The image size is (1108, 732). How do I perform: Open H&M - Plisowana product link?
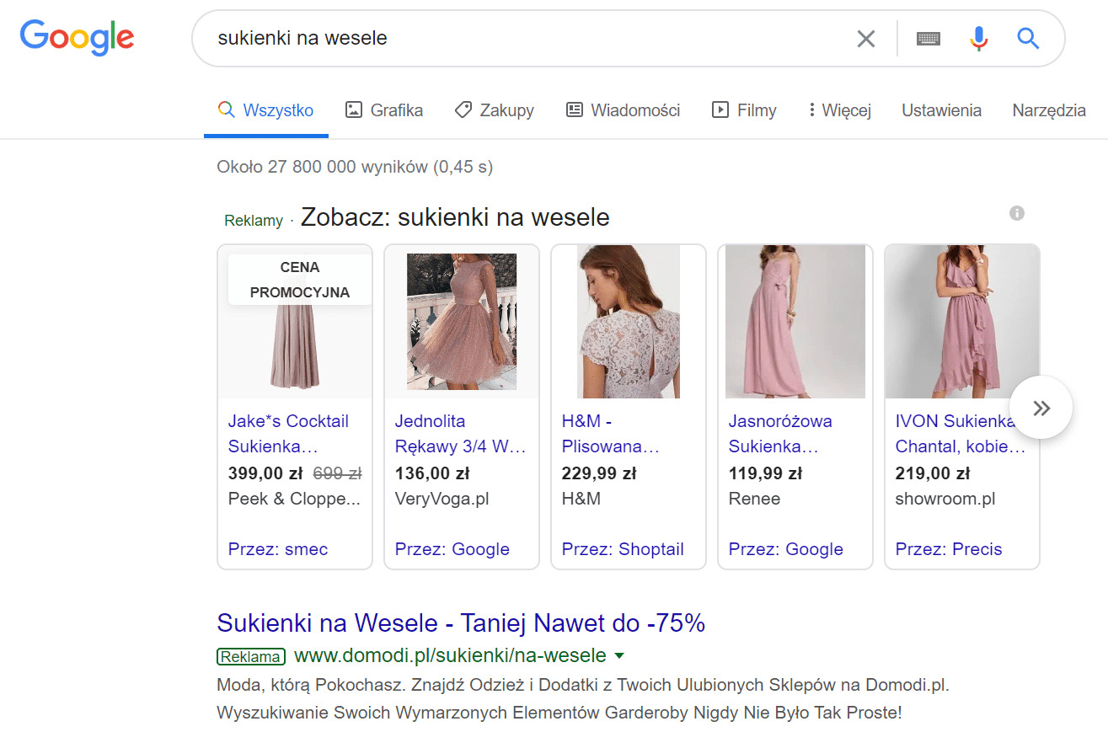coord(610,434)
